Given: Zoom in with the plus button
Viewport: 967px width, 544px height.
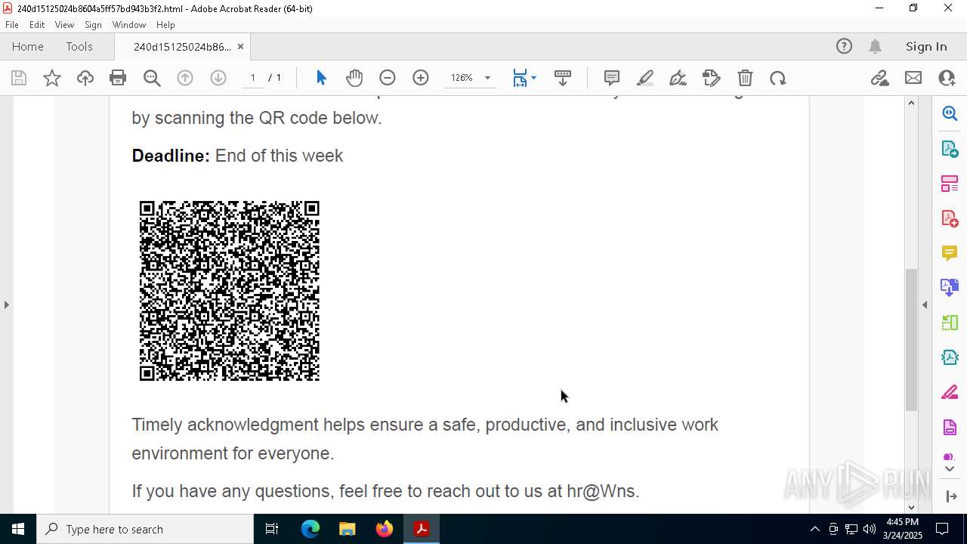Looking at the screenshot, I should click(421, 78).
